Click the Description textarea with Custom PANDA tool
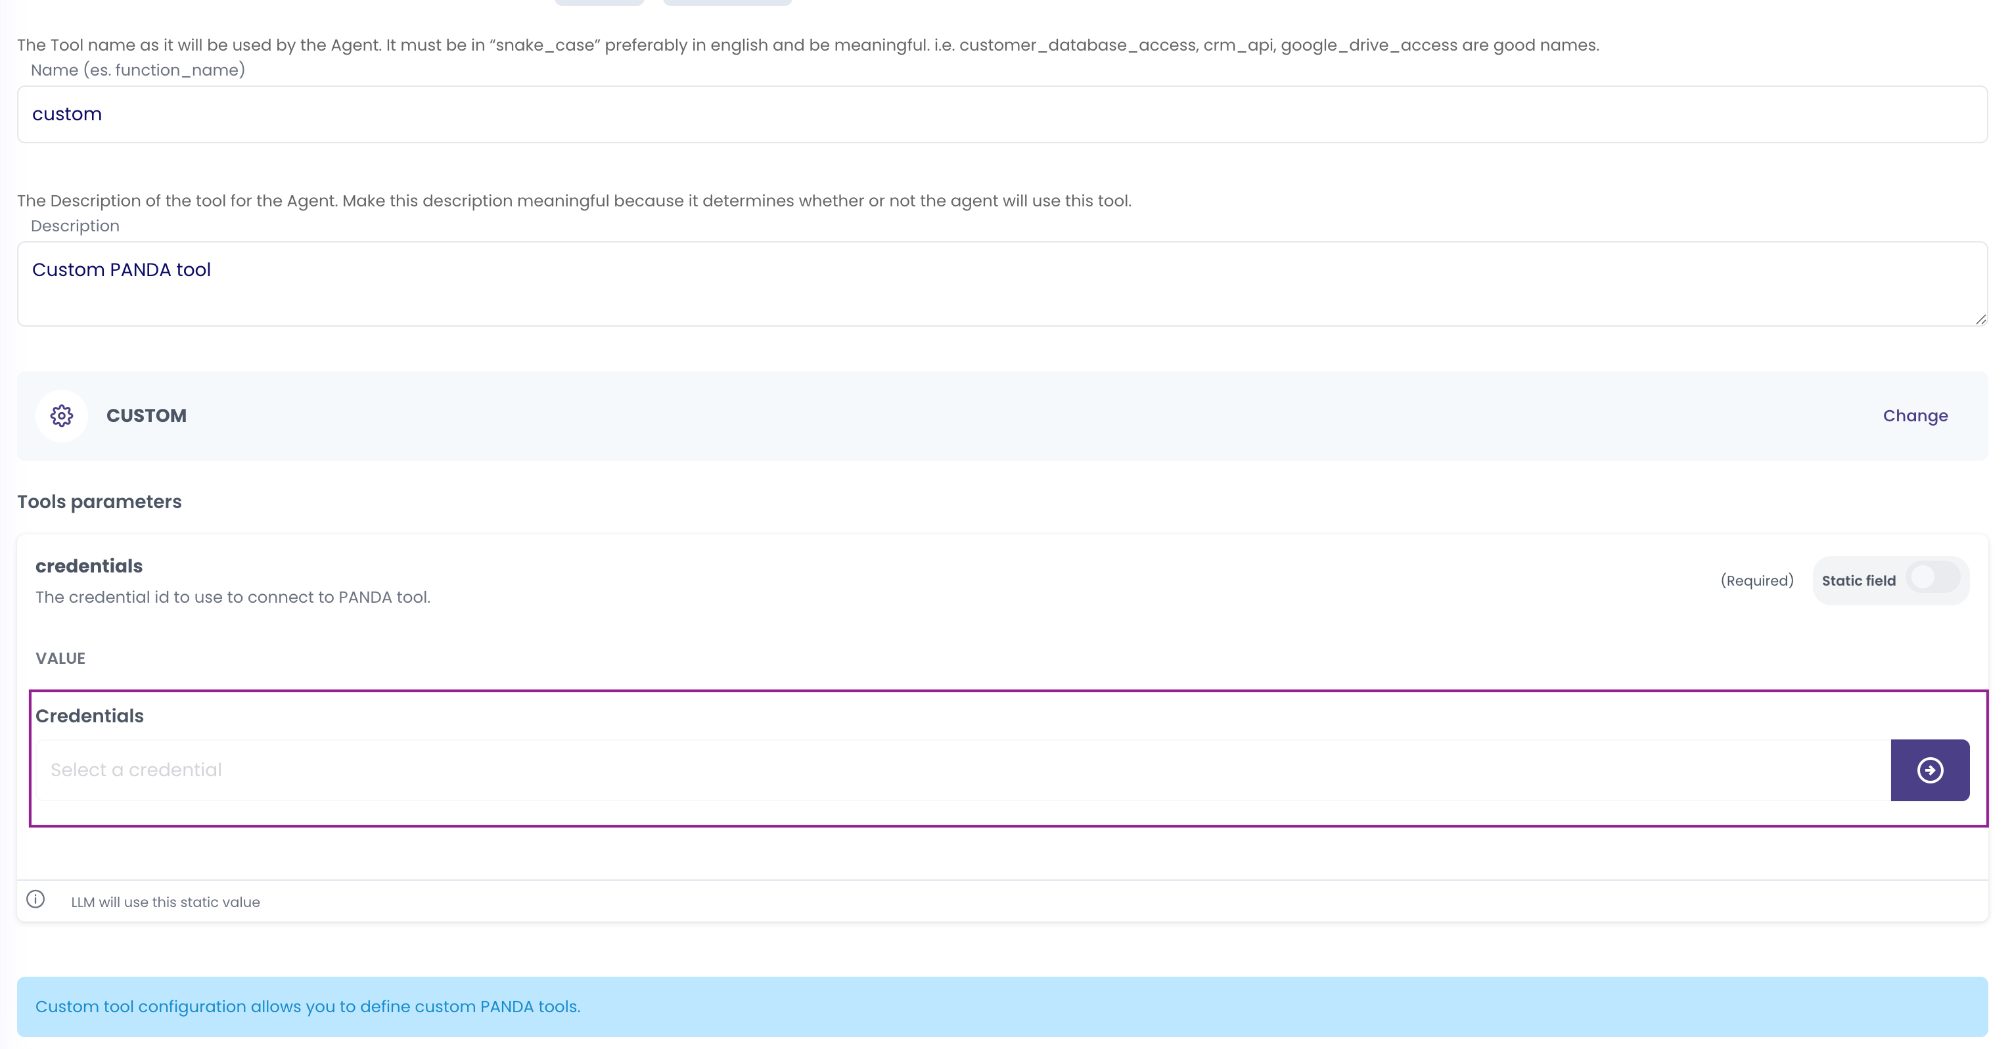The image size is (2012, 1049). pyautogui.click(x=1002, y=283)
